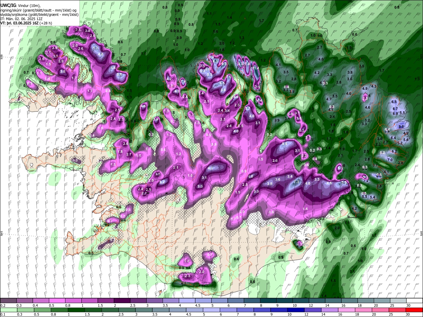Click the white 30+ snow legend swatch
Viewport: 423px width, 317px height.
[x=414, y=300]
